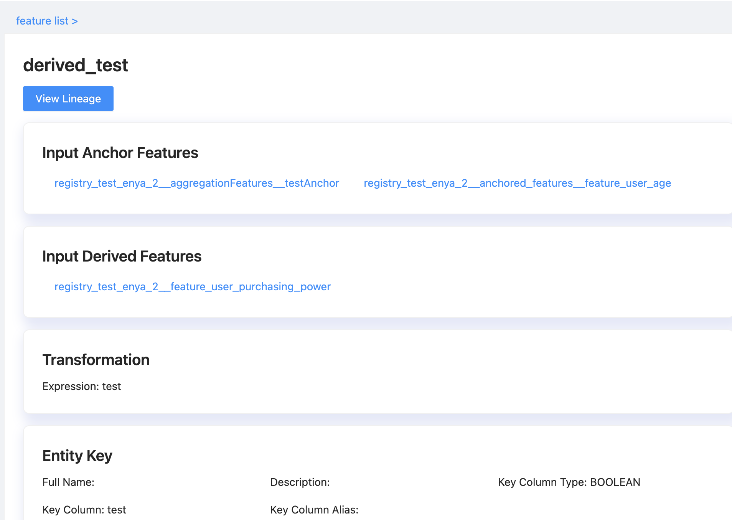Screen dimensions: 732x520
Task: Click the test value after Expression
Action: tap(112, 386)
